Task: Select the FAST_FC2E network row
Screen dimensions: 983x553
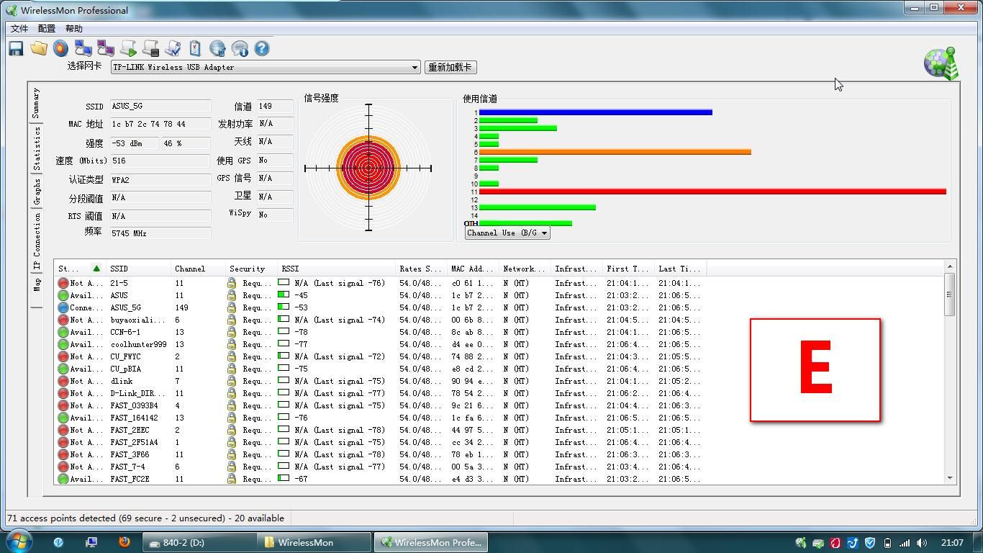Action: pyautogui.click(x=380, y=479)
